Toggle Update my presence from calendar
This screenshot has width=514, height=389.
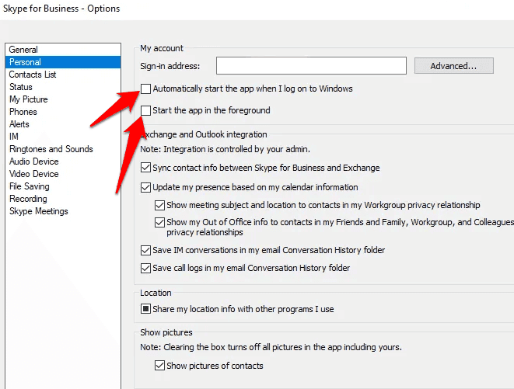pos(146,187)
